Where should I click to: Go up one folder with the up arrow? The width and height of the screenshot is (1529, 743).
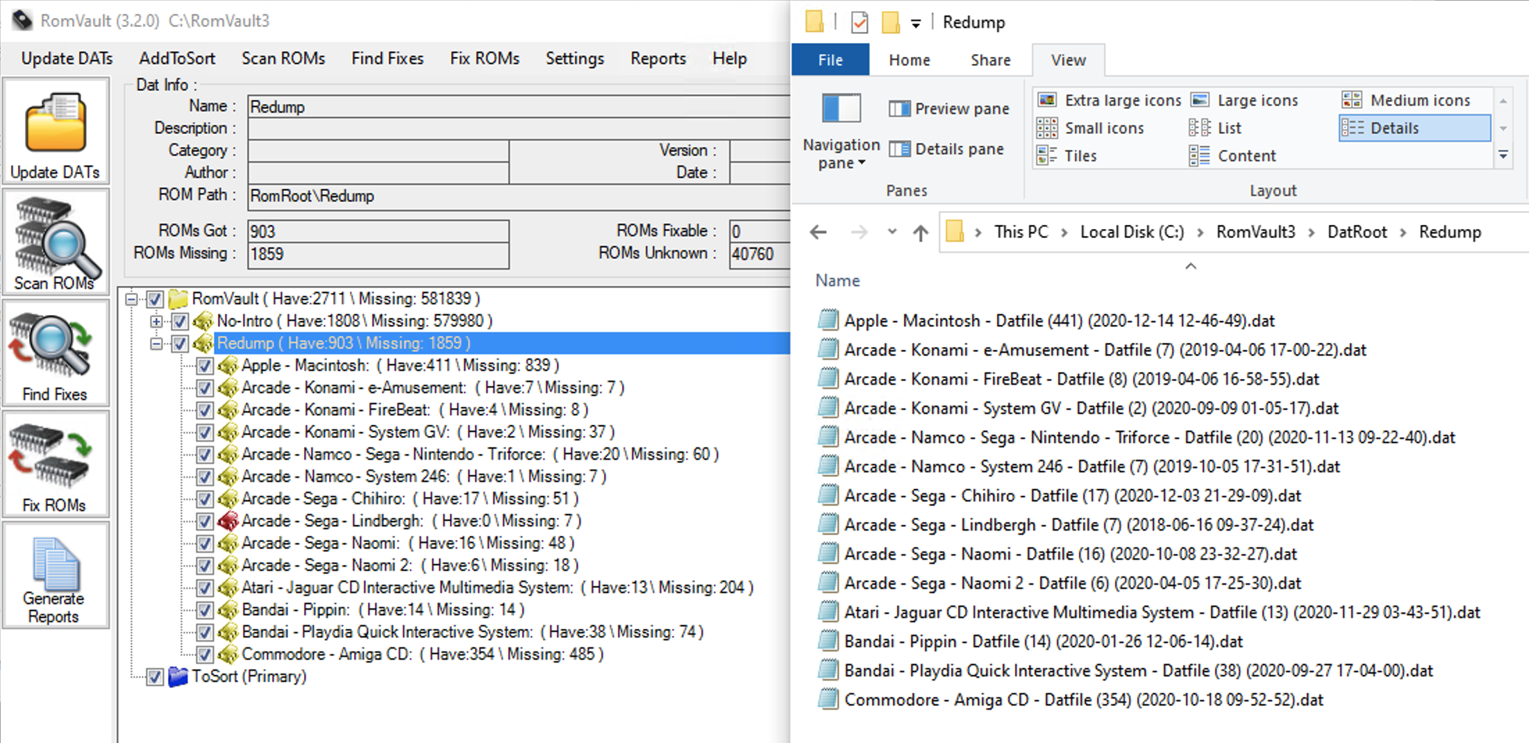click(921, 232)
